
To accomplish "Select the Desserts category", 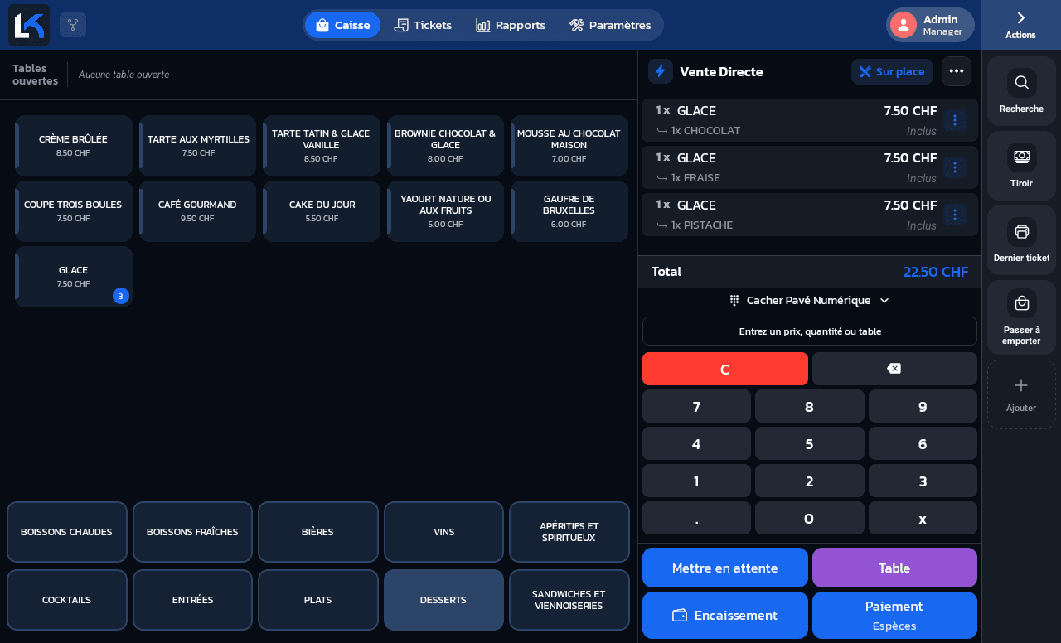I will [443, 600].
